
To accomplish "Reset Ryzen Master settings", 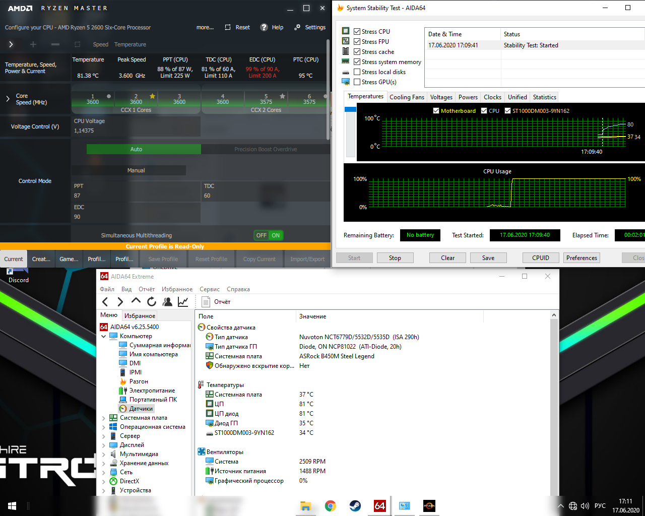I will [x=237, y=27].
